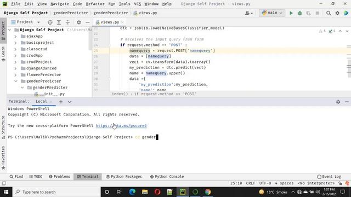
Task: Toggle Learn side tool window
Action: pyautogui.click(x=3, y=54)
